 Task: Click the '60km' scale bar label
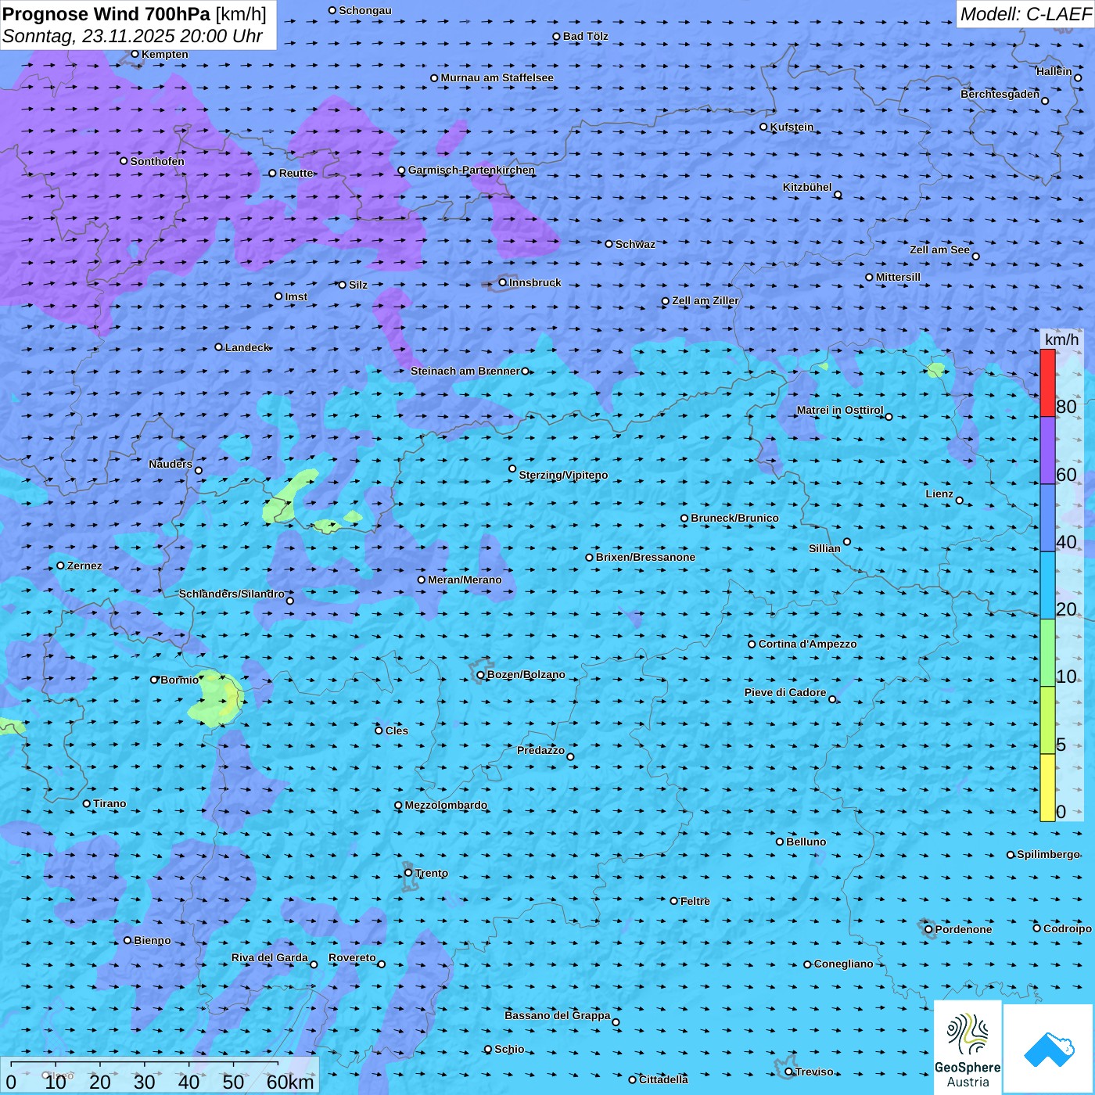(x=290, y=1082)
